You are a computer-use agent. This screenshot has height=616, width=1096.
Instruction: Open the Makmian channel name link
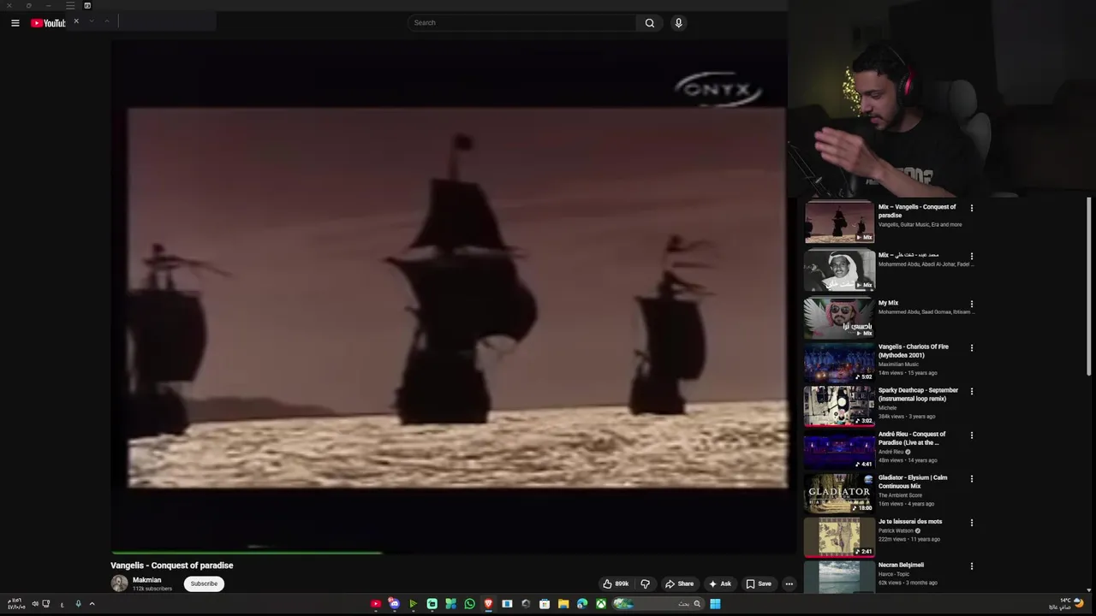[146, 580]
